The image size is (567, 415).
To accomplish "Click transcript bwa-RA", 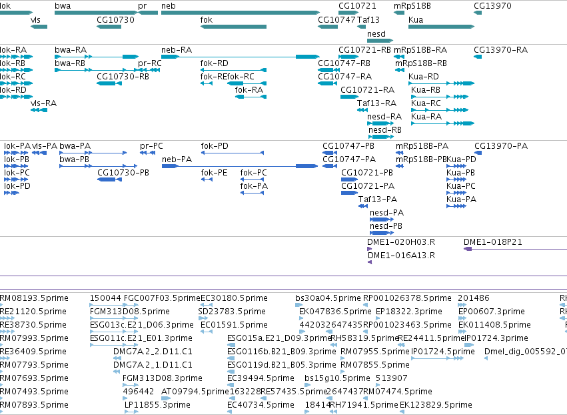I will point(96,57).
